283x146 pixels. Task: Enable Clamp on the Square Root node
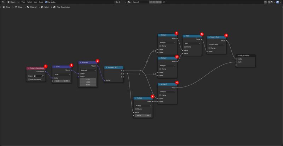point(209,48)
